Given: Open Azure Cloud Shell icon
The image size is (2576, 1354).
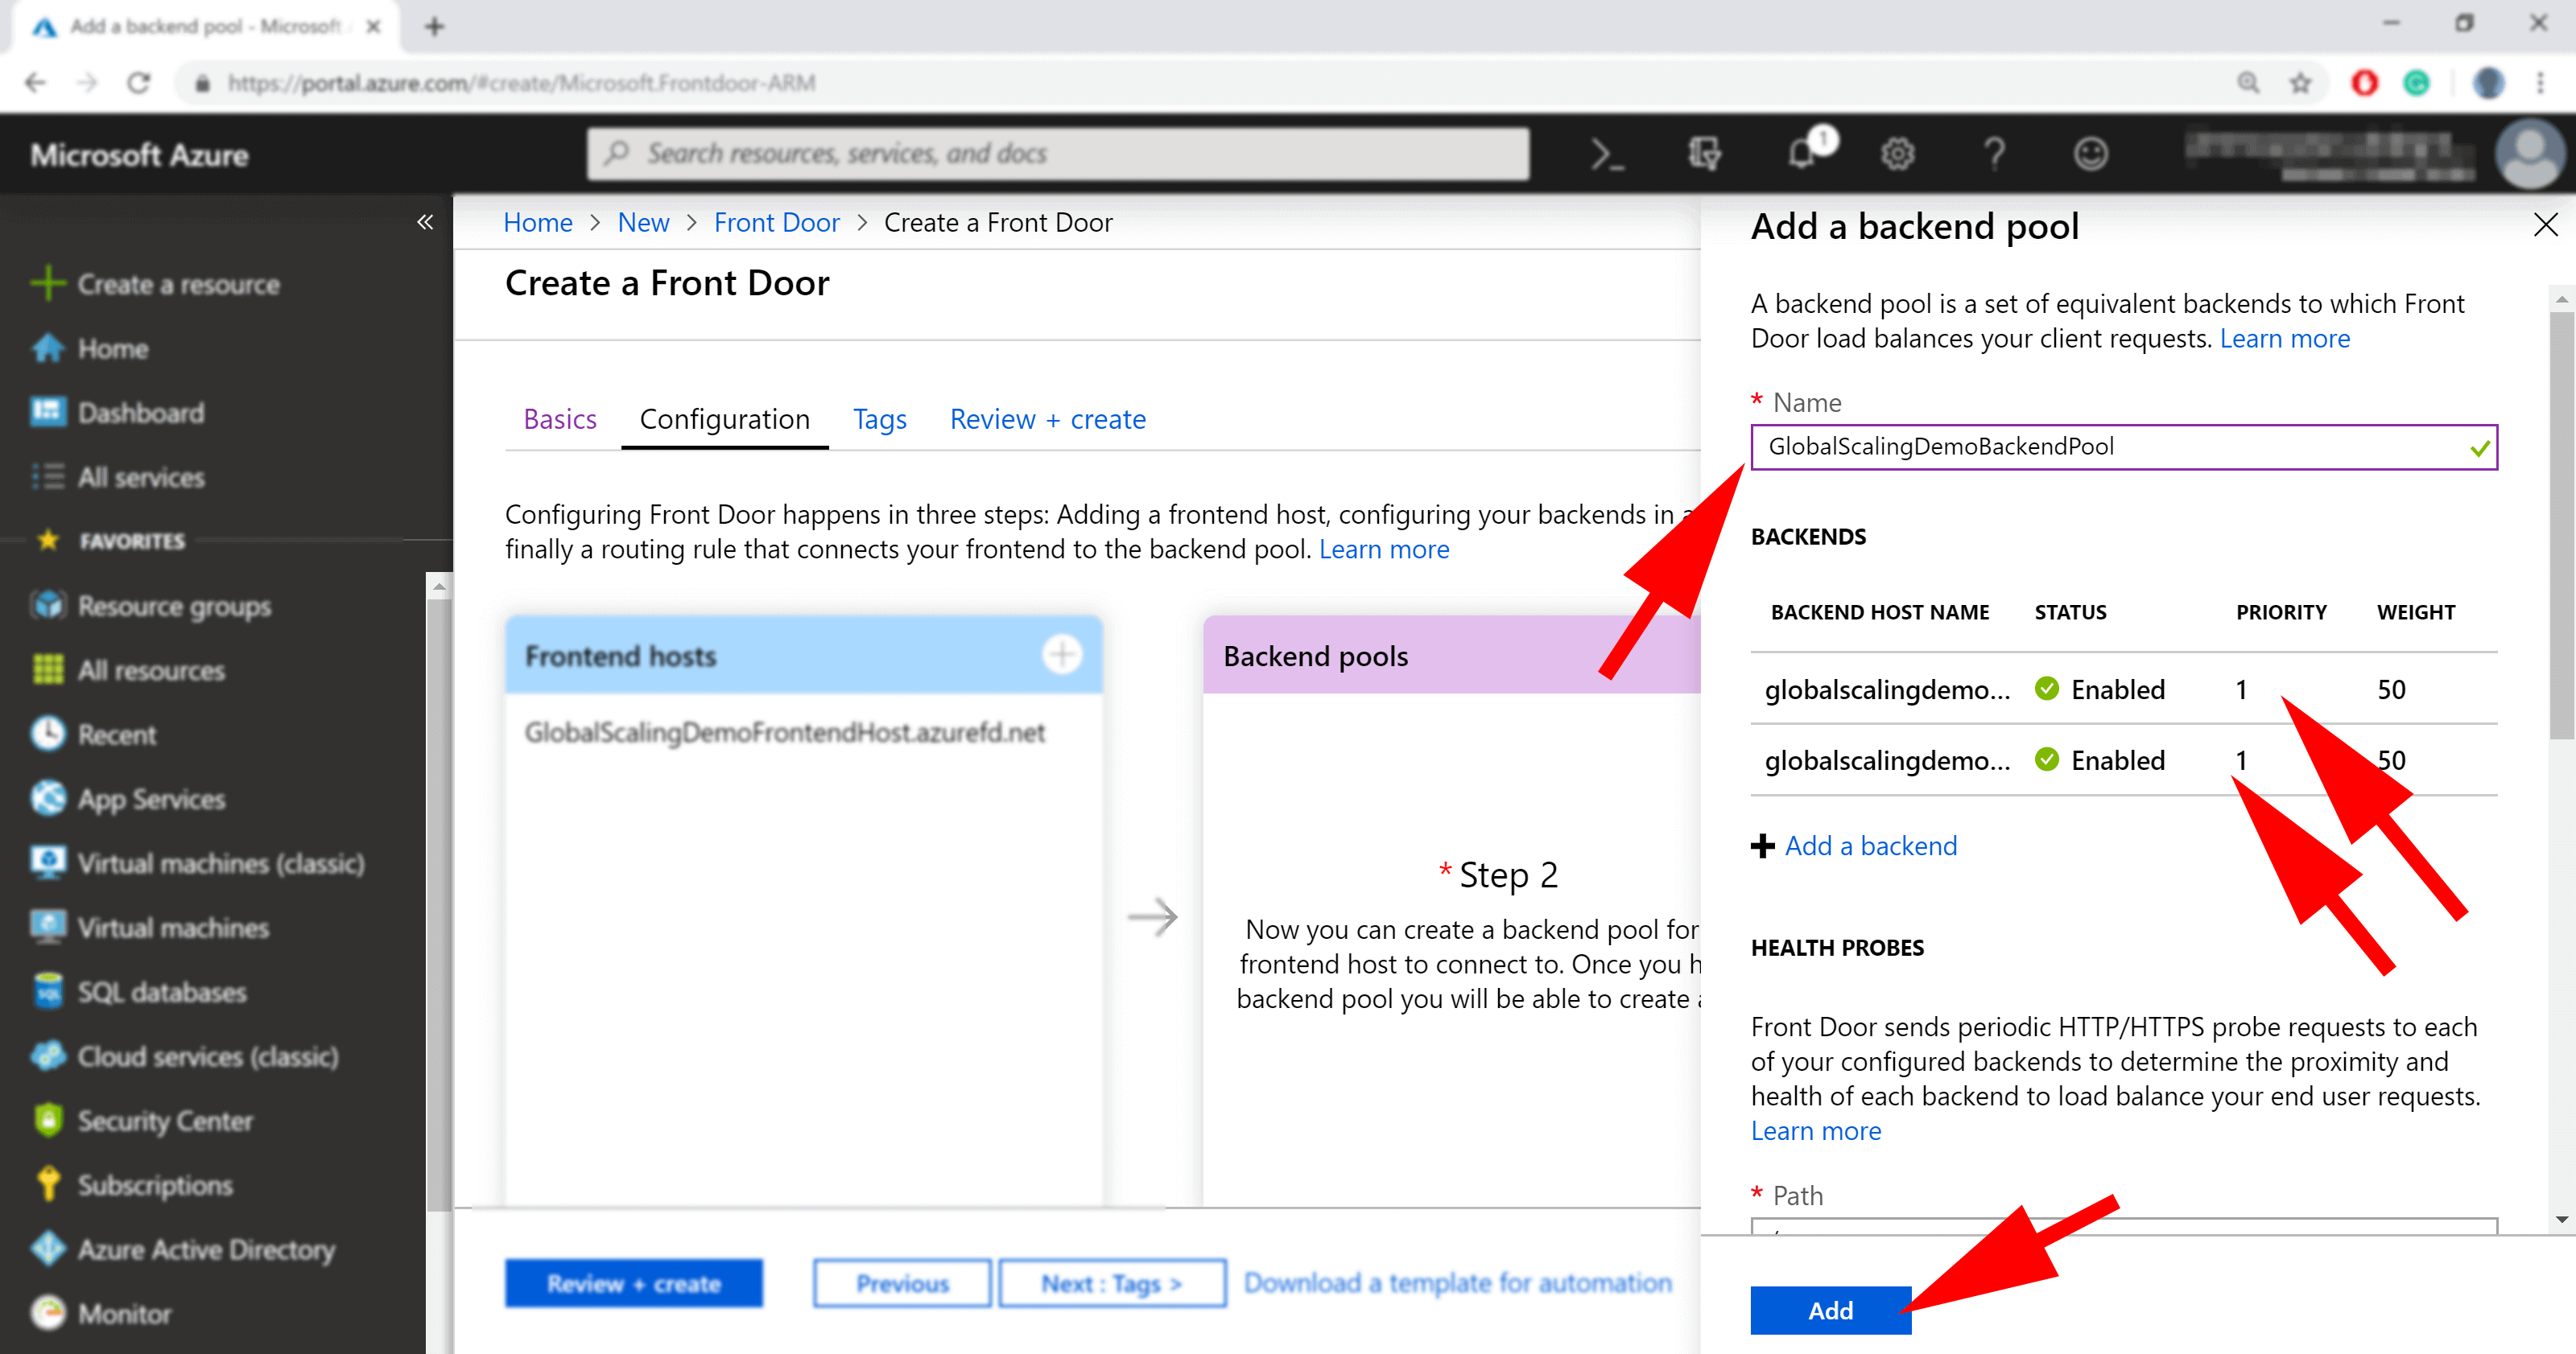Looking at the screenshot, I should click(x=1607, y=154).
